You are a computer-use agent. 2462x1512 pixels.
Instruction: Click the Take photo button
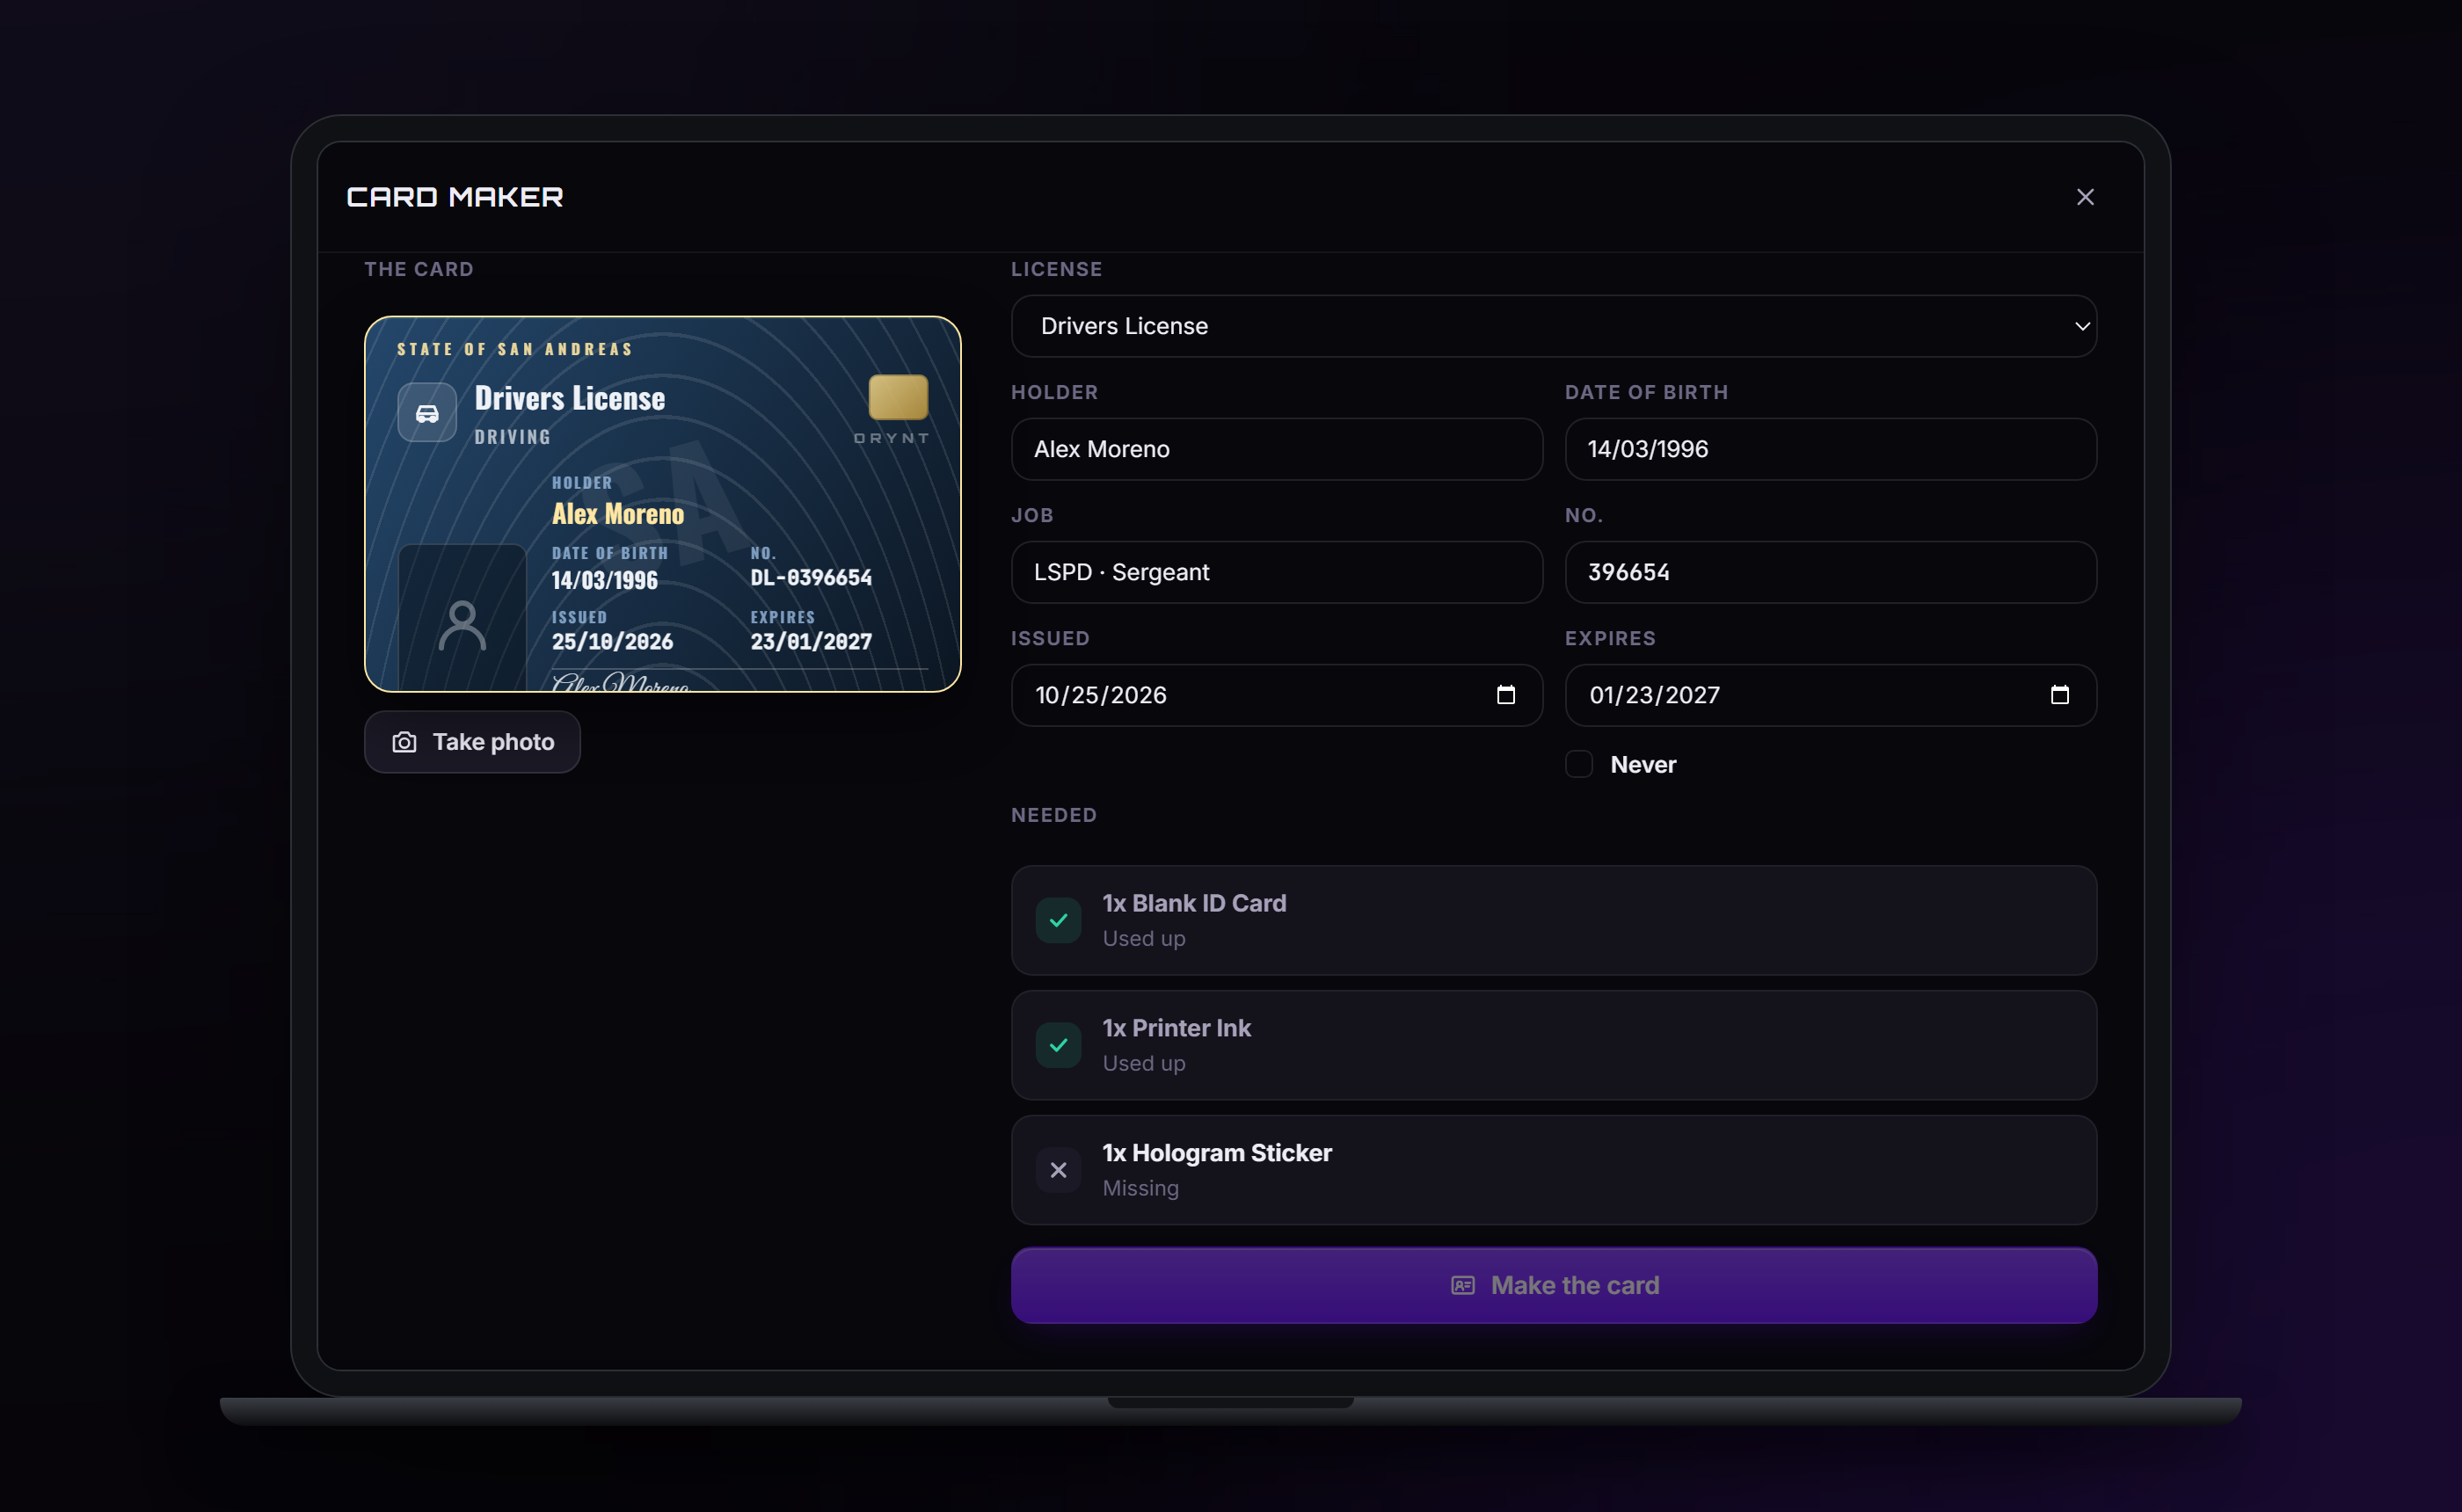click(x=472, y=742)
